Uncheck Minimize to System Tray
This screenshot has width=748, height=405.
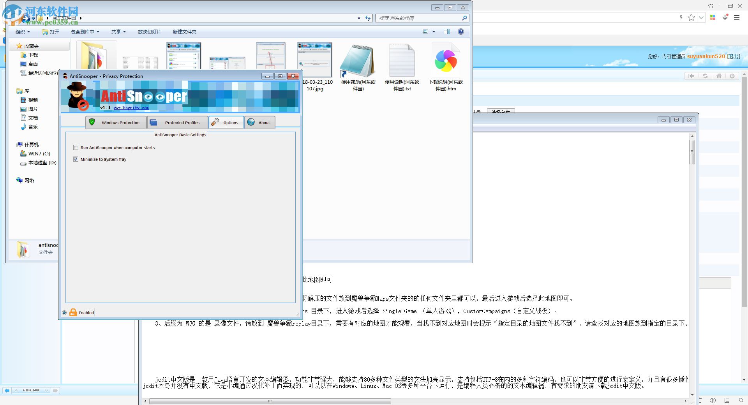(x=76, y=159)
